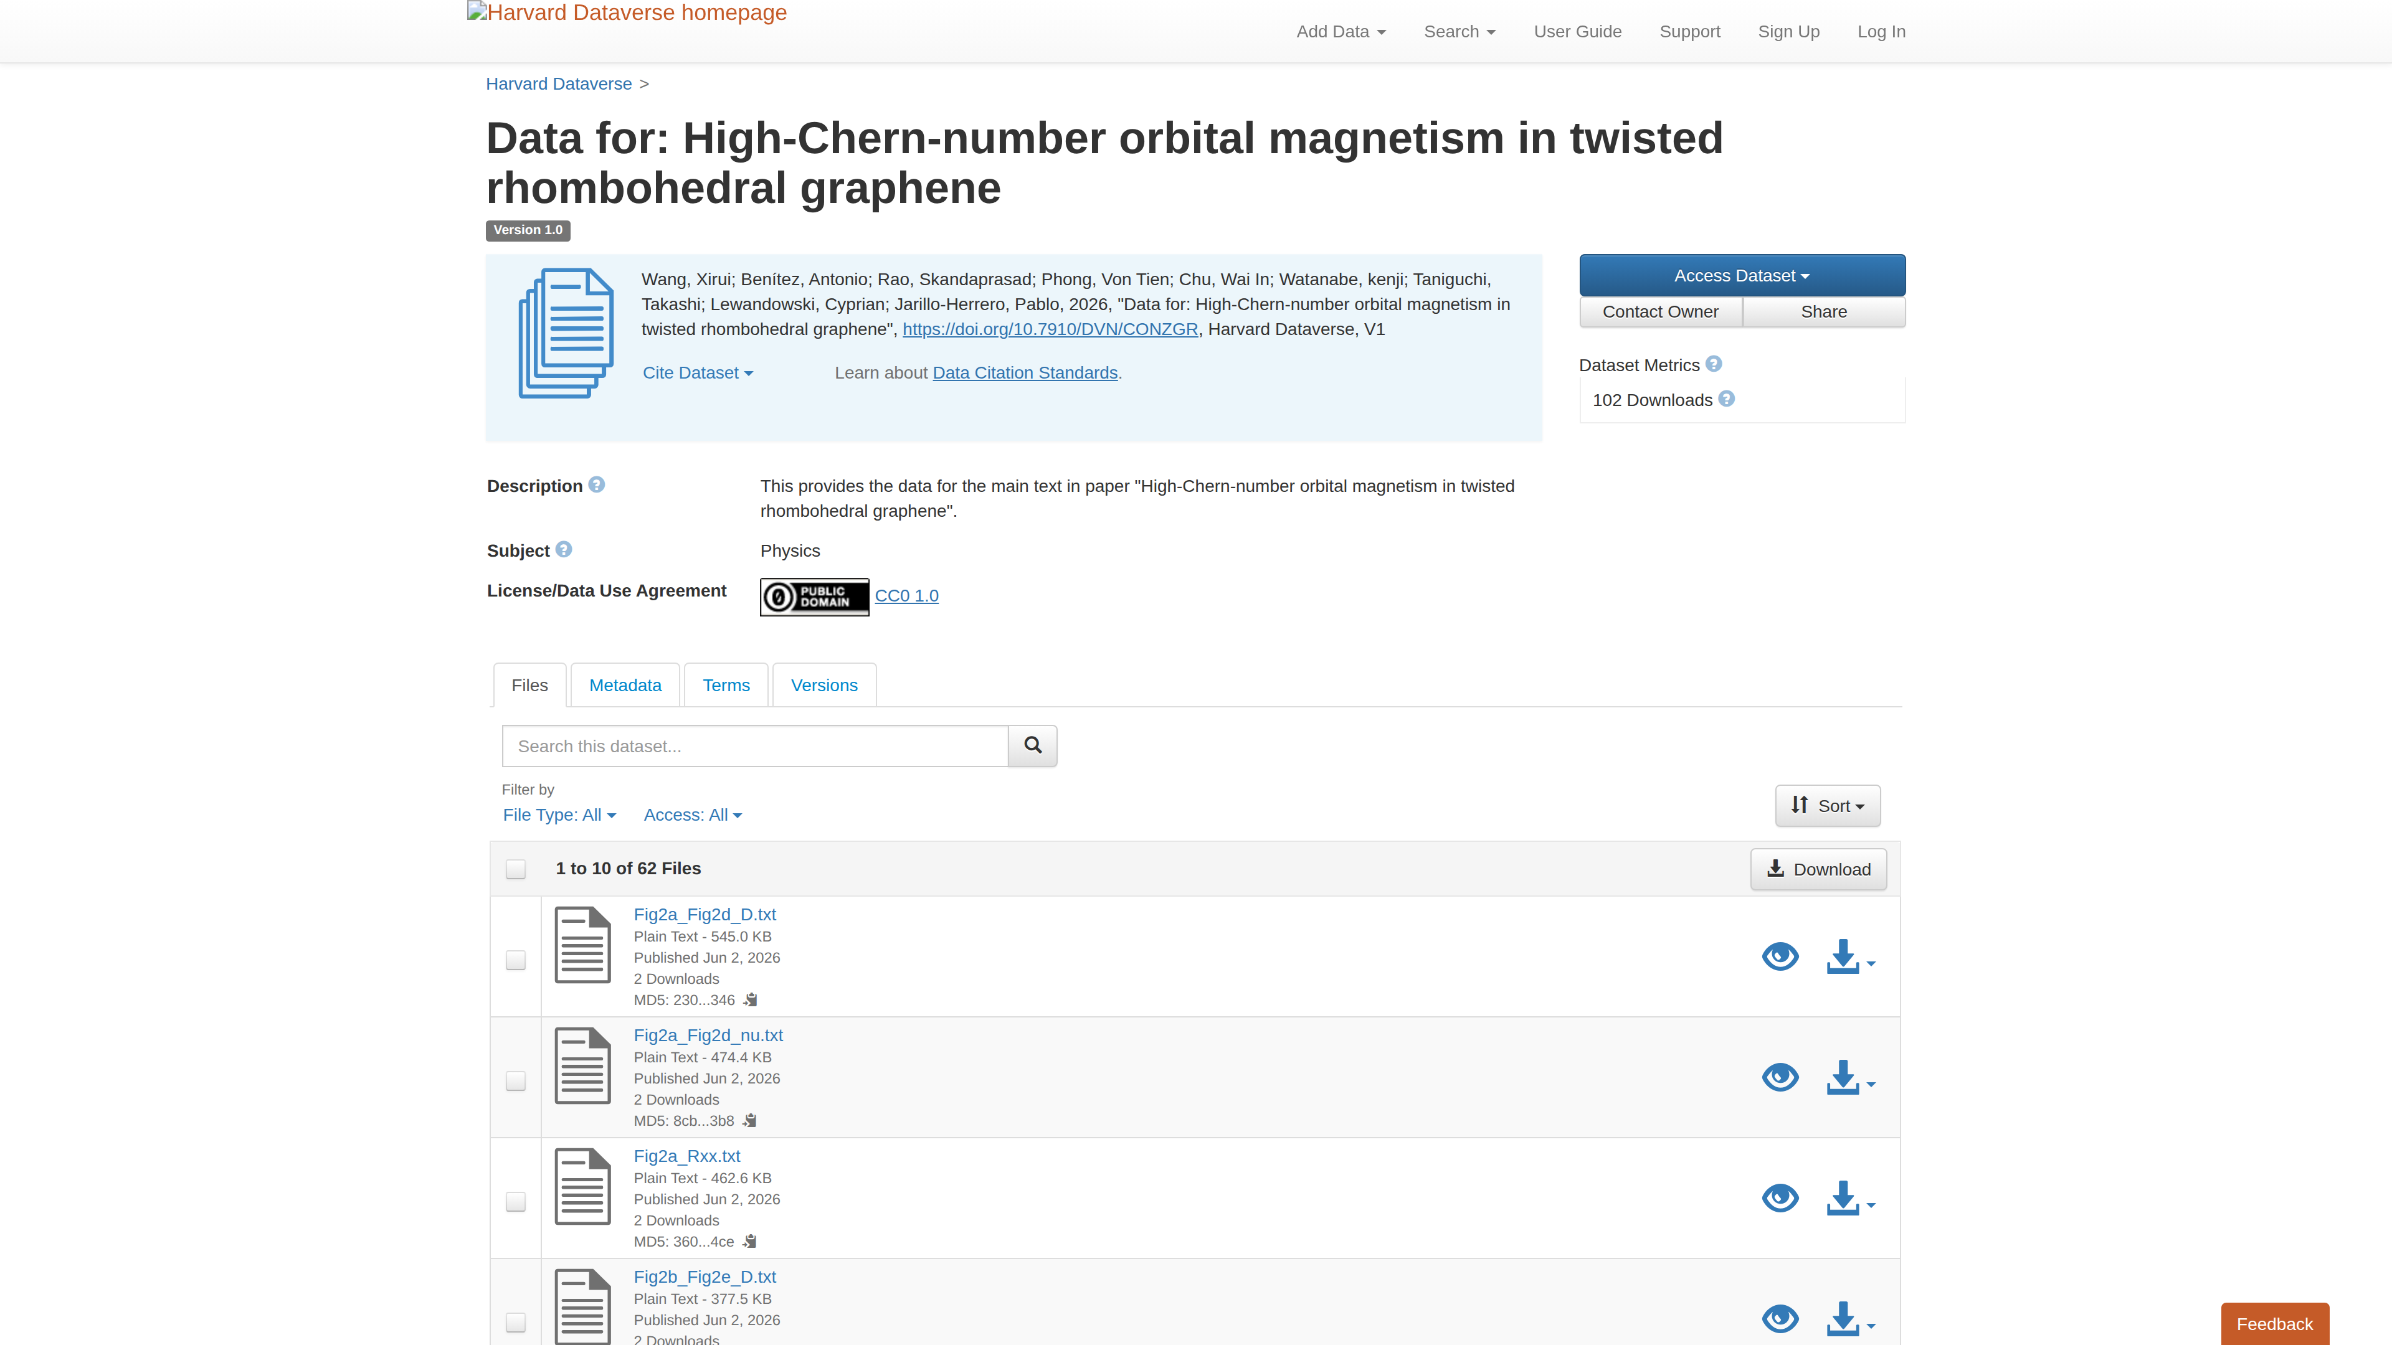
Task: Preview Fig2b_Fig2e_D.txt with the eye icon
Action: pos(1780,1318)
